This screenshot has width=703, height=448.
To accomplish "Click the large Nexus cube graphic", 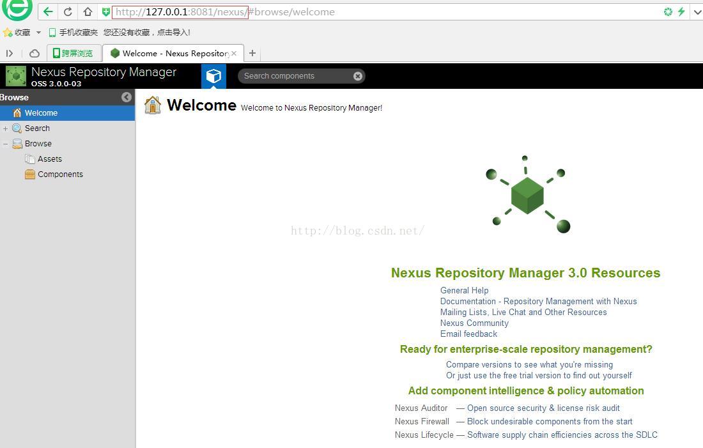I will tap(527, 195).
